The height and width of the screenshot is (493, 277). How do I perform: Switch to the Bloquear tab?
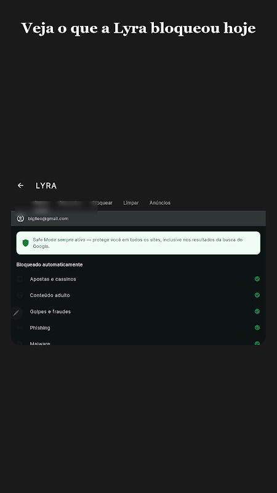tap(102, 203)
